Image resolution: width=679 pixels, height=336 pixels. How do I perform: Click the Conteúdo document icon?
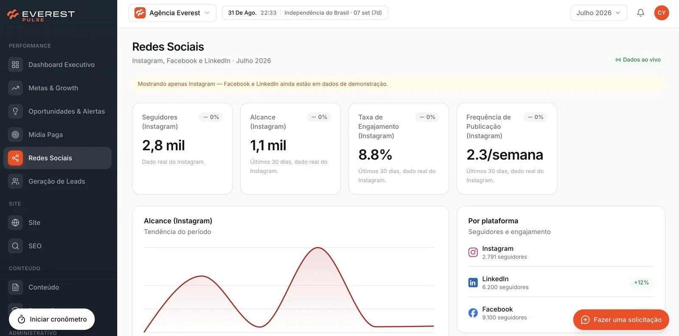15,287
